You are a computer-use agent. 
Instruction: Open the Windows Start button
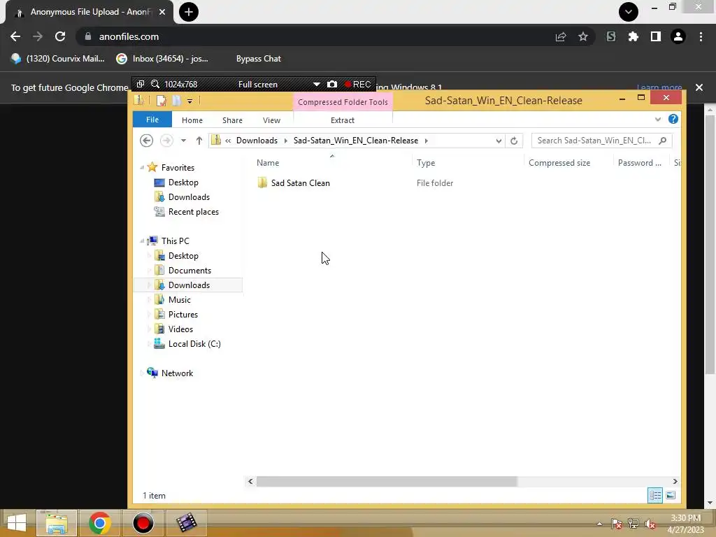click(17, 523)
